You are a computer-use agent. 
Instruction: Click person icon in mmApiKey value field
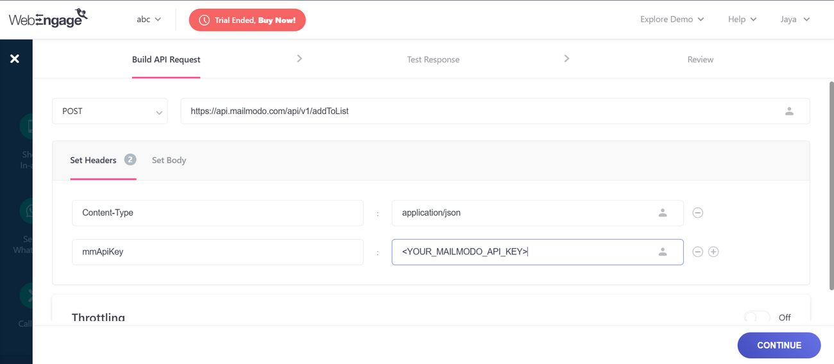[x=663, y=252]
